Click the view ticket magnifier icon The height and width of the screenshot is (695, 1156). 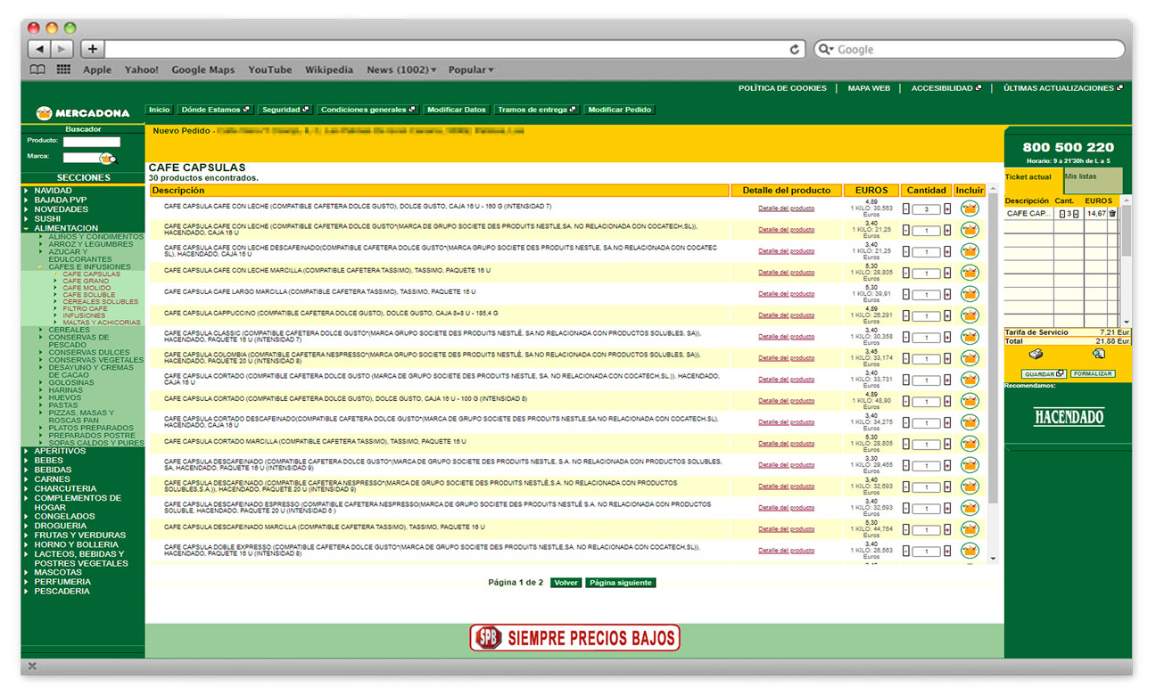pos(1098,354)
